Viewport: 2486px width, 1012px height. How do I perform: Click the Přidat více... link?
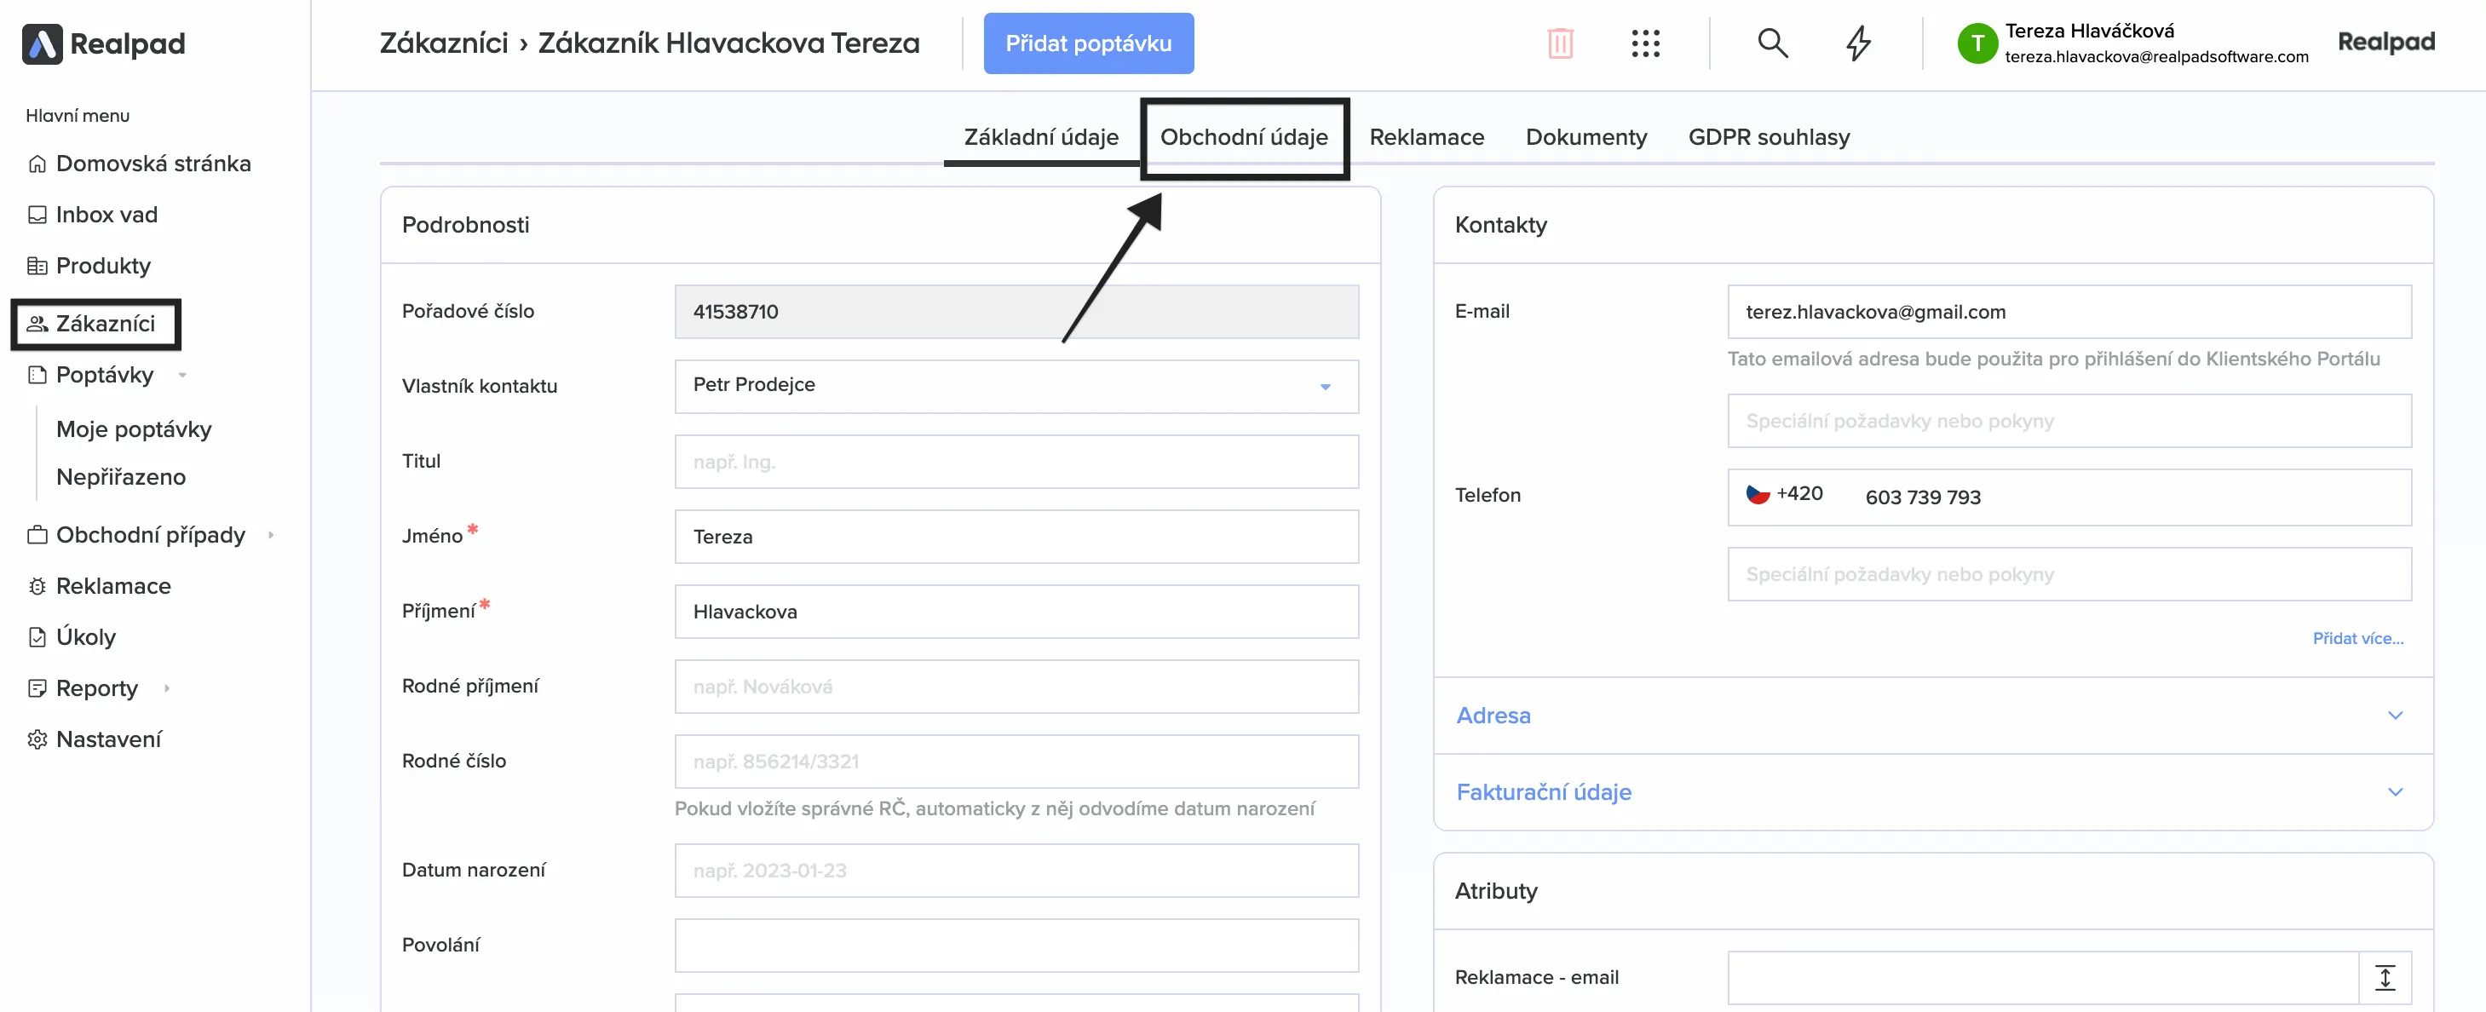coord(2357,639)
